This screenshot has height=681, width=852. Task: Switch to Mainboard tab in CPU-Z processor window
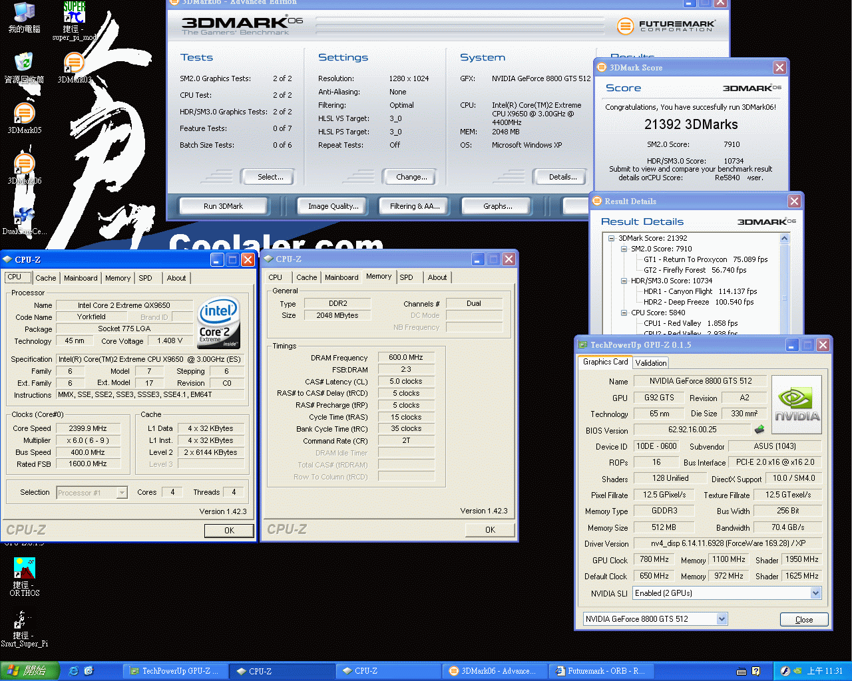[x=81, y=278]
